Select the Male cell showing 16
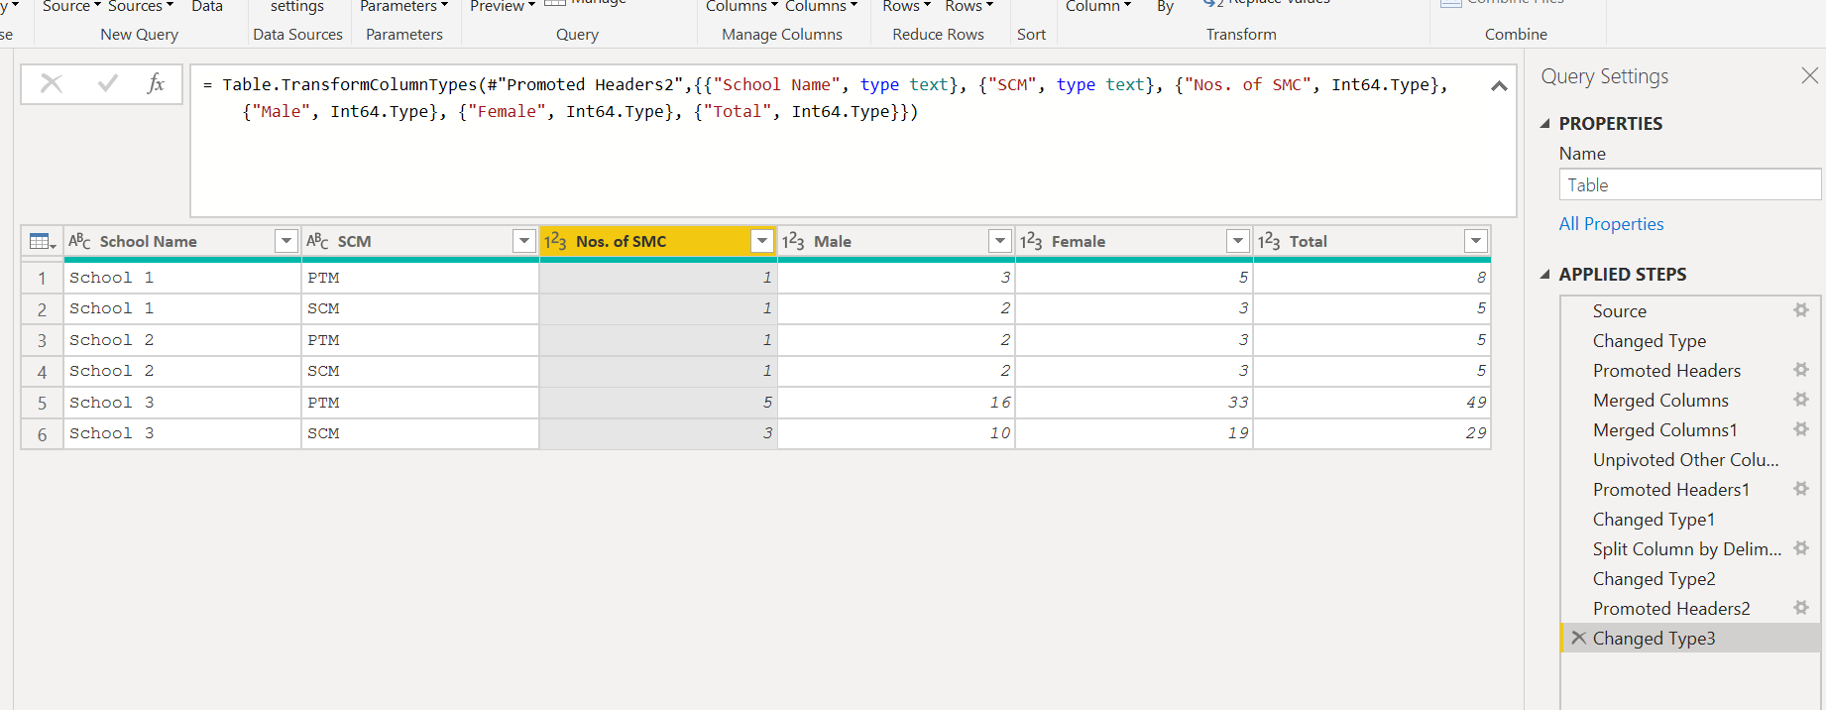 (x=896, y=402)
